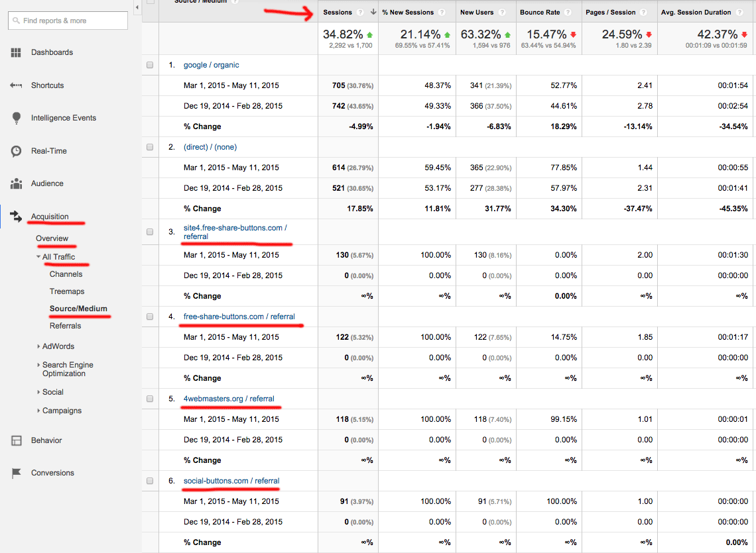Open the (direct) / (none) link
Viewport: 756px width, 553px height.
coord(210,147)
